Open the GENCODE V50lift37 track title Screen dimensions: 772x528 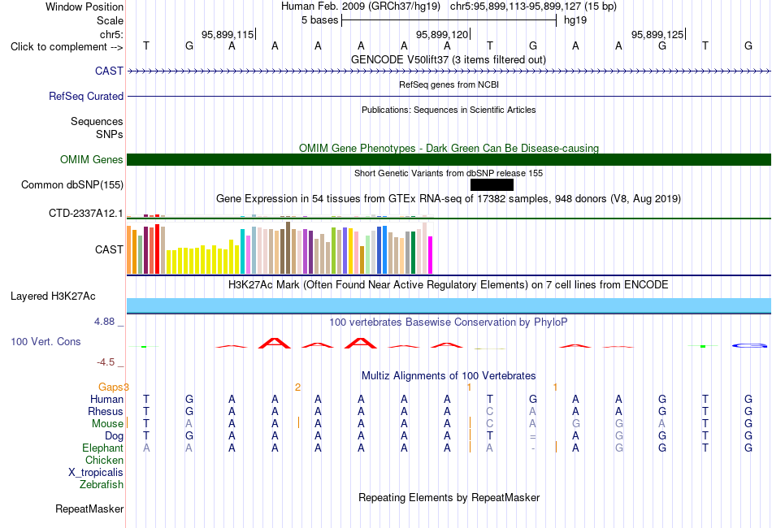[449, 59]
